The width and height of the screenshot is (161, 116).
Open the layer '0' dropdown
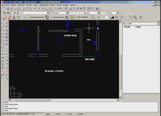click(x=48, y=13)
